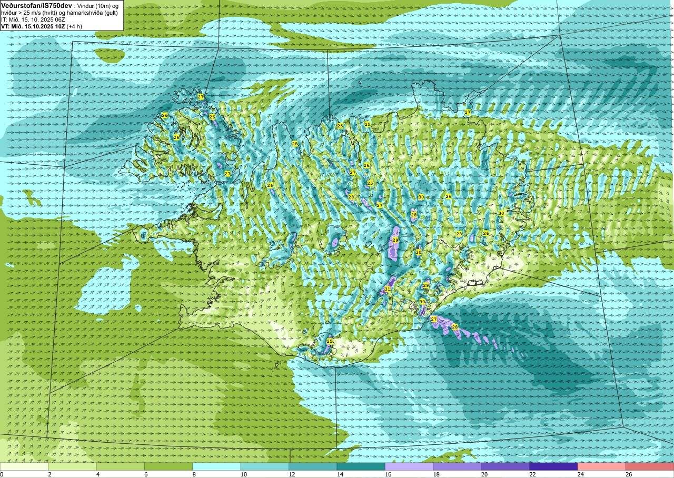Select the 'IT: Mið. 15. 10. 2025 06Z' line
Image resolution: width=674 pixels, height=478 pixels.
[x=33, y=19]
